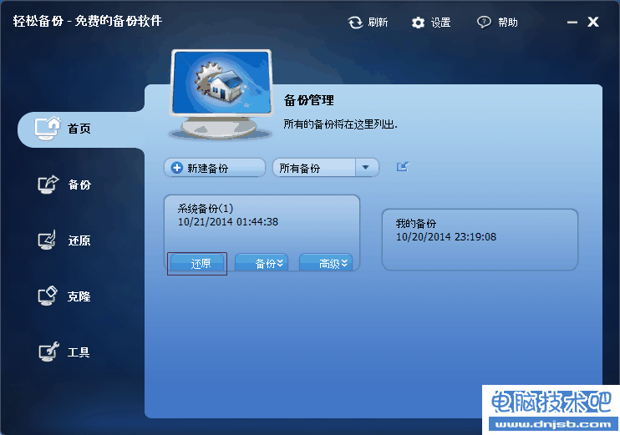Expand 高级 options on 系统备份(1)
This screenshot has width=620, height=435.
pyautogui.click(x=326, y=262)
